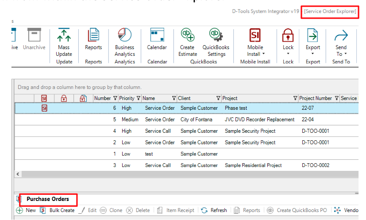This screenshot has width=366, height=220.
Task: Open Mass Update tool
Action: [64, 42]
